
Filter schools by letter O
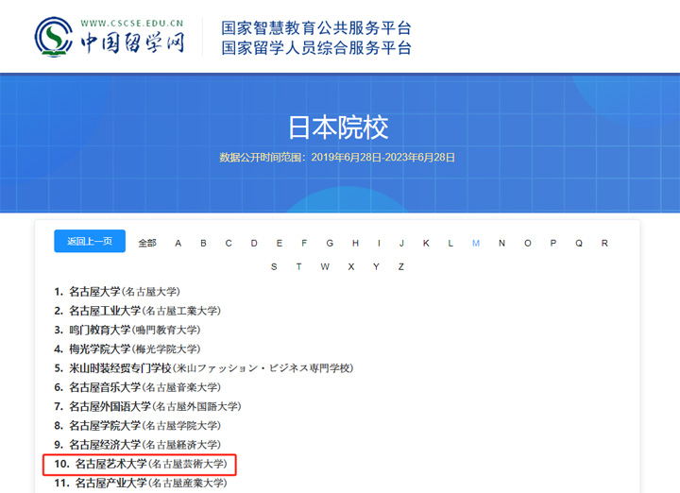point(527,244)
